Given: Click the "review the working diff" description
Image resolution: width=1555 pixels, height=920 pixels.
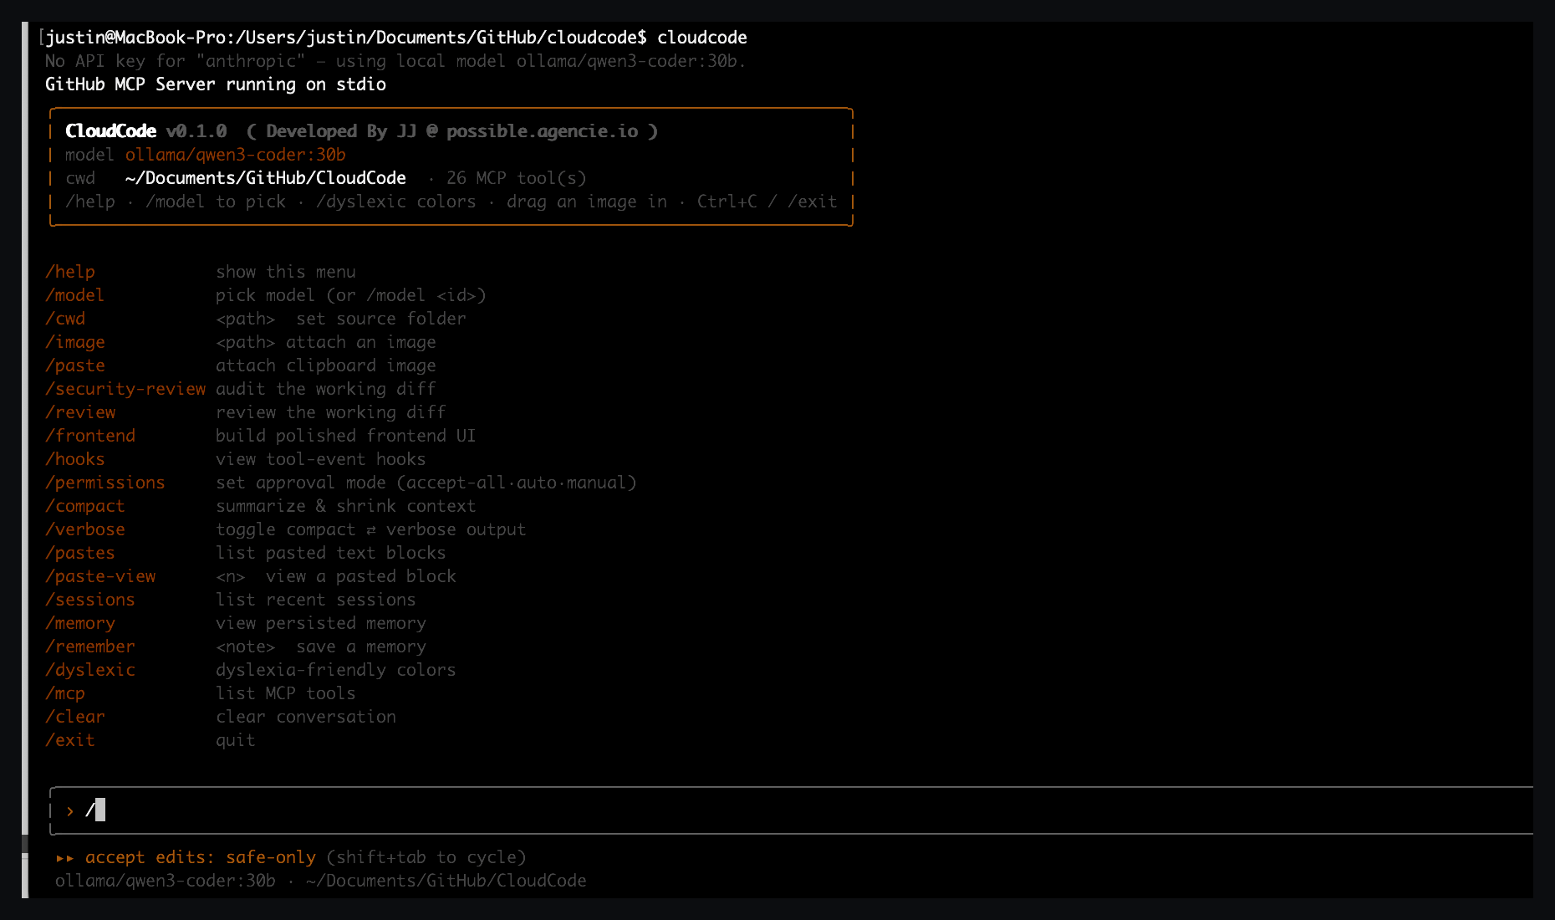Looking at the screenshot, I should pyautogui.click(x=331, y=412).
